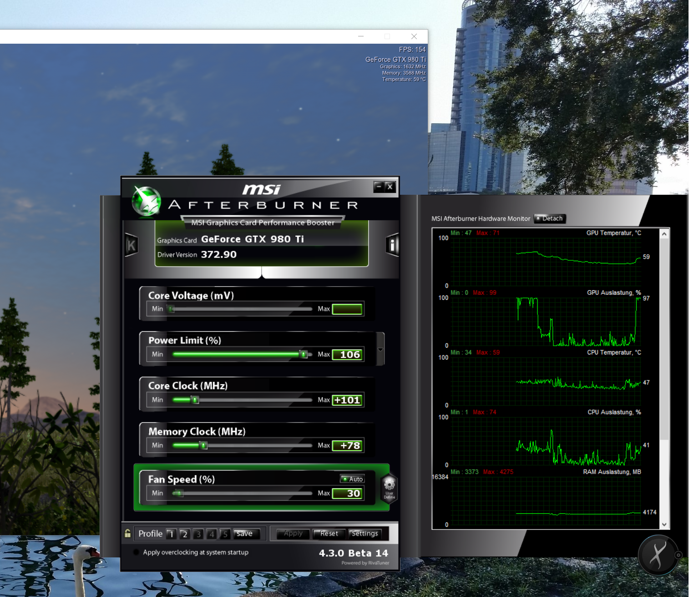Viewport: 699px width, 597px height.
Task: Close the MSI Afterburner window
Action: 390,187
